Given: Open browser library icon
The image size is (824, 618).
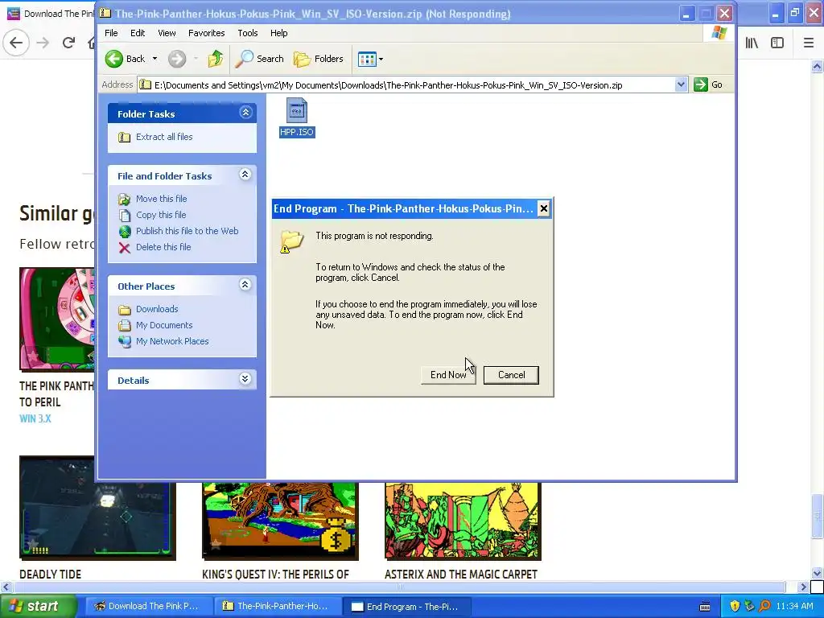Looking at the screenshot, I should [x=752, y=43].
